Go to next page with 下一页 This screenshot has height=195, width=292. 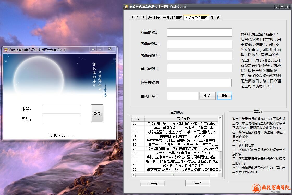pyautogui.click(x=198, y=183)
